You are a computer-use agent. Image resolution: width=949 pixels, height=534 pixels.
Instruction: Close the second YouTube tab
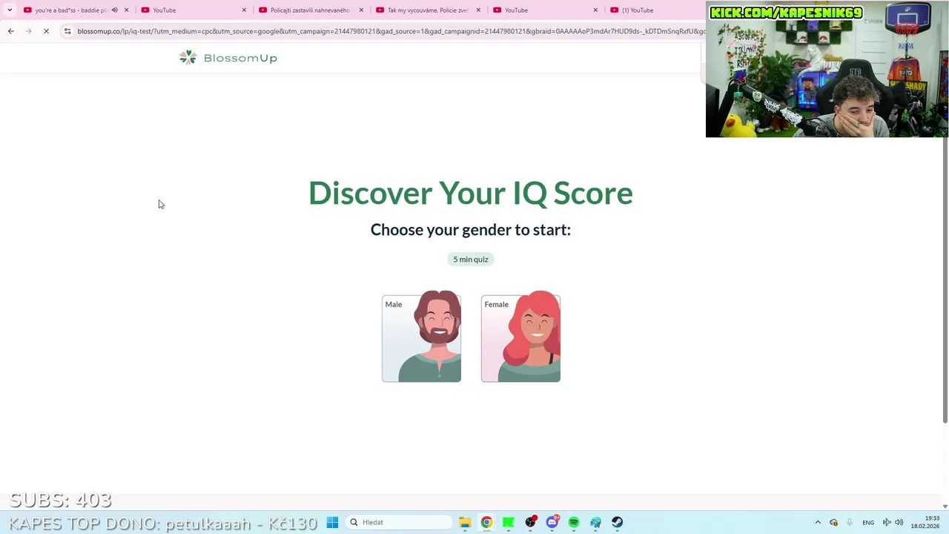(x=244, y=10)
